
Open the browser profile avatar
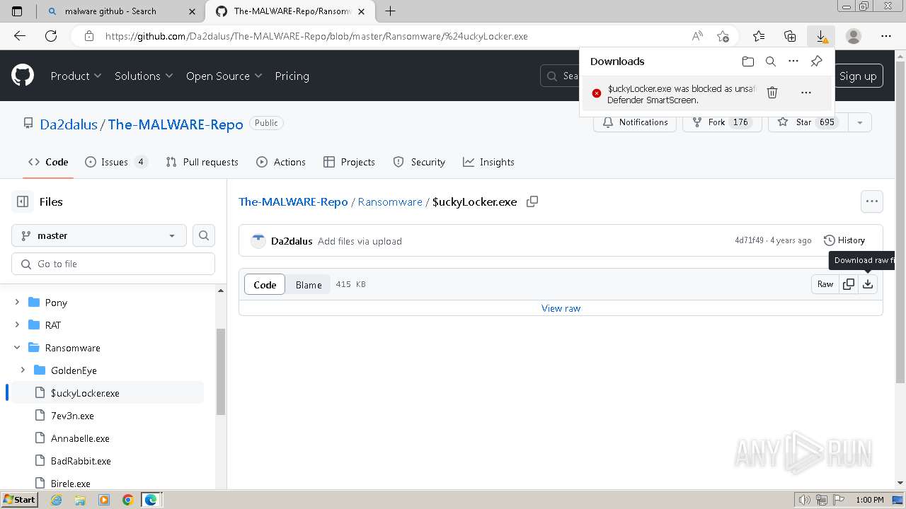[854, 36]
